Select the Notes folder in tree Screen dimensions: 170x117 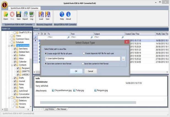point(21,85)
